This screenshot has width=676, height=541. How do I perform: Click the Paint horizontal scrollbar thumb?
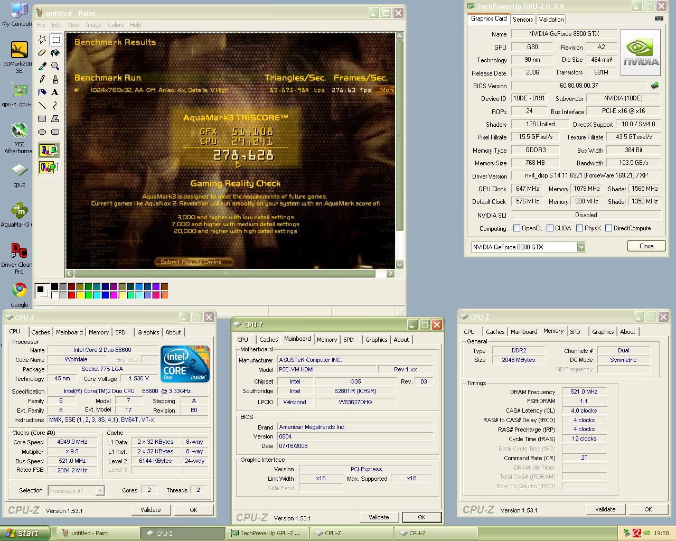pyautogui.click(x=224, y=273)
